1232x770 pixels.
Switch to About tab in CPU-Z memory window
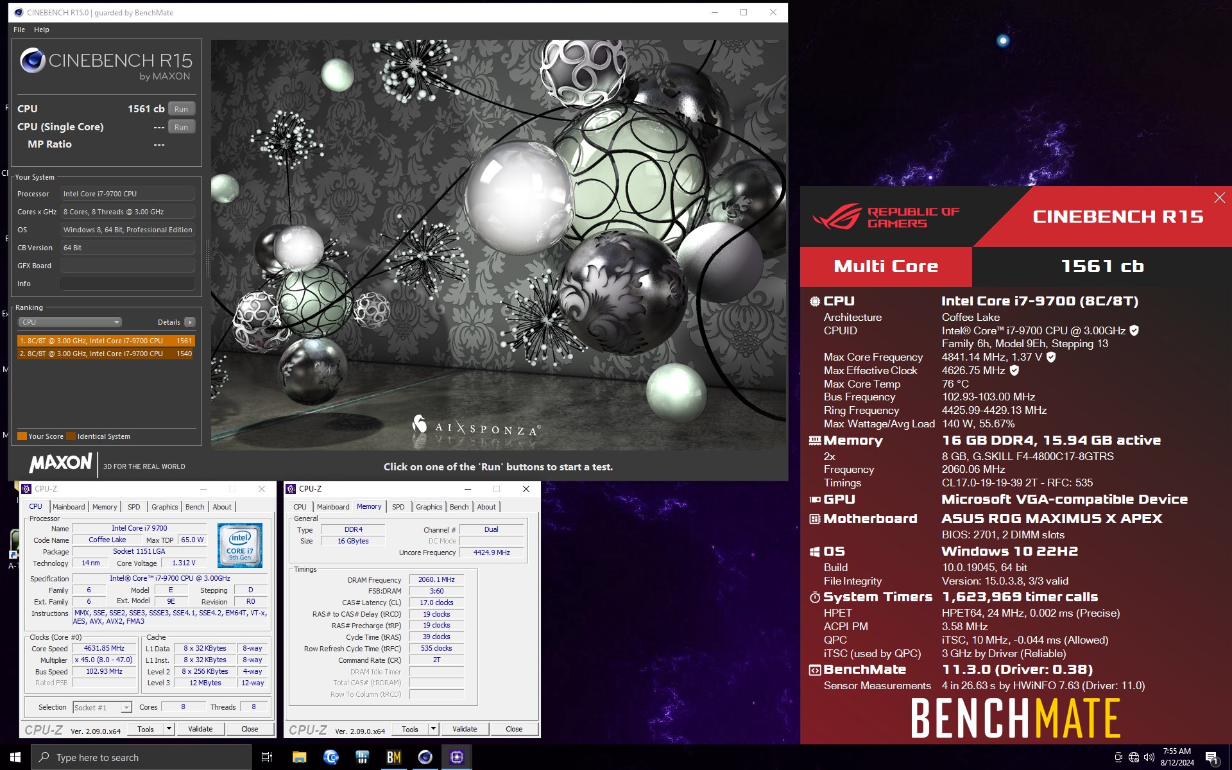(486, 507)
